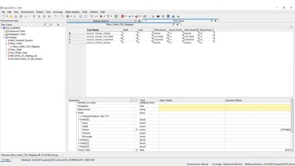Open the dropdown arrow beside the green Execute icon
Screen dimensions: 295x166
tap(71, 17)
